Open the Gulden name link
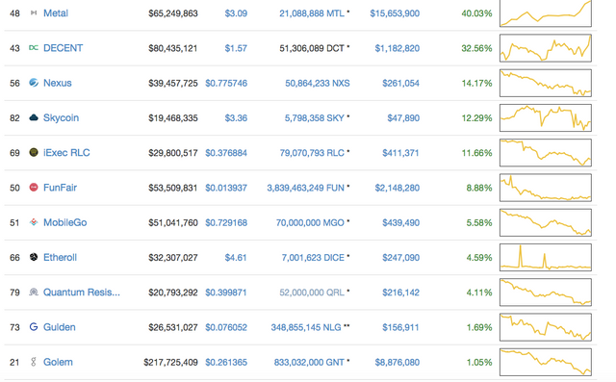The height and width of the screenshot is (382, 616). coord(60,327)
